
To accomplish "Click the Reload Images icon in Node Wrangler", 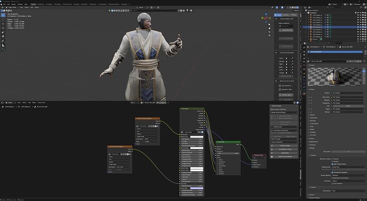I will pos(272,146).
